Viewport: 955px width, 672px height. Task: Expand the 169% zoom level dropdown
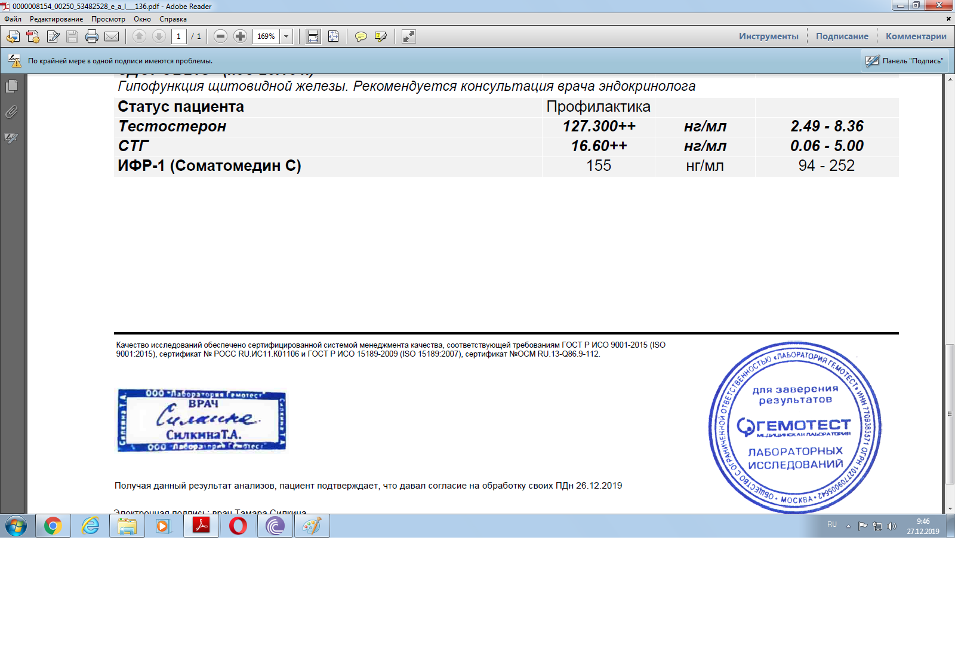(286, 36)
